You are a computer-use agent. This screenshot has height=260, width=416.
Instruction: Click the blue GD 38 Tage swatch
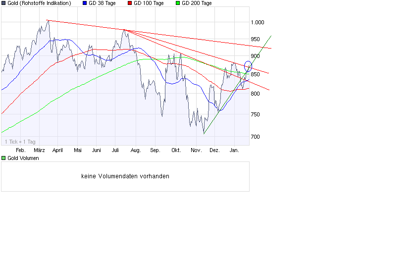coord(85,3)
